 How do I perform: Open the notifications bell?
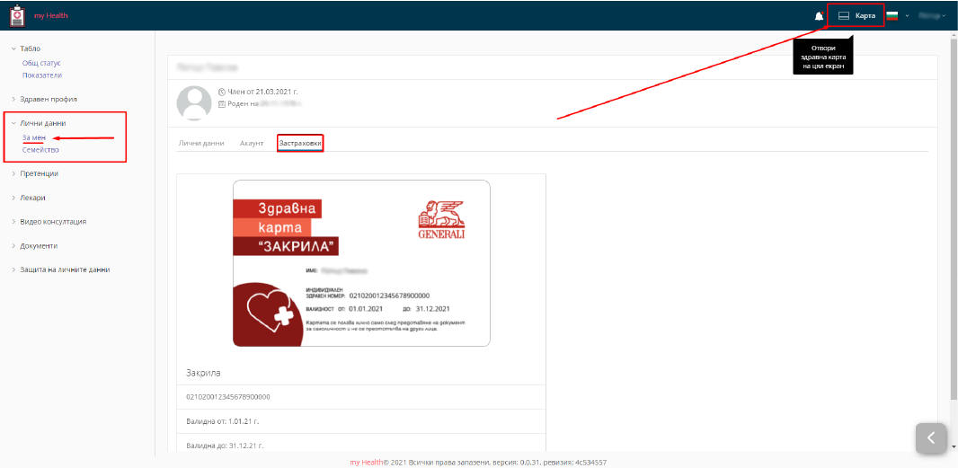(820, 16)
